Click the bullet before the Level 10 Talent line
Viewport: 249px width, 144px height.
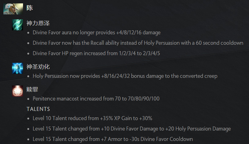point(28,119)
